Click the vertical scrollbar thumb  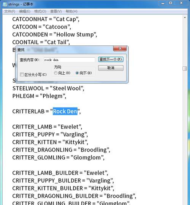[185, 68]
